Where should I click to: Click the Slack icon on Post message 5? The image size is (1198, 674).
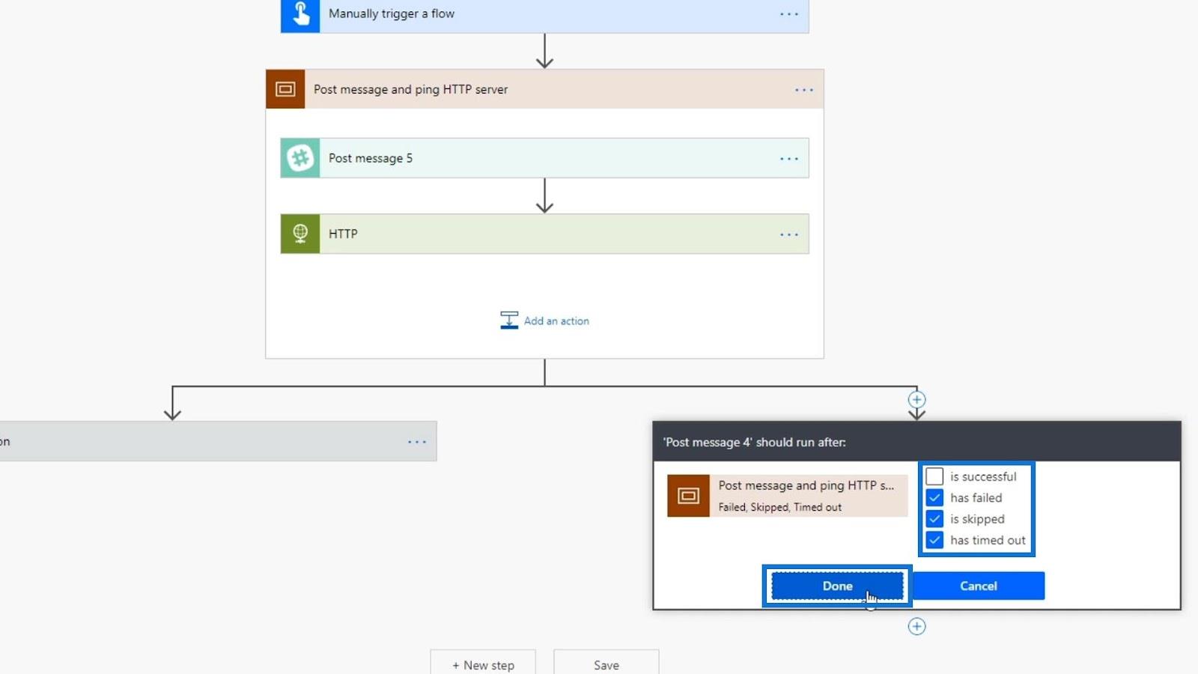(300, 158)
